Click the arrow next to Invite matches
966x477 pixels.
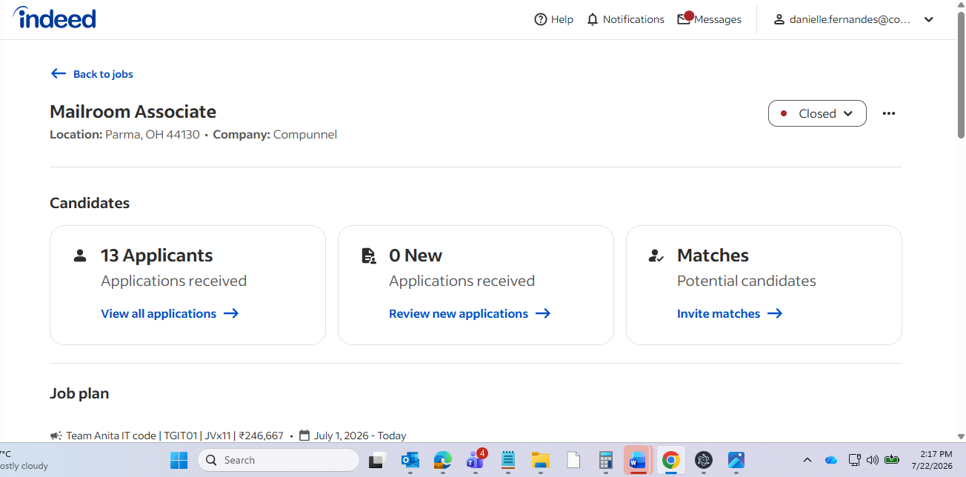pyautogui.click(x=775, y=313)
